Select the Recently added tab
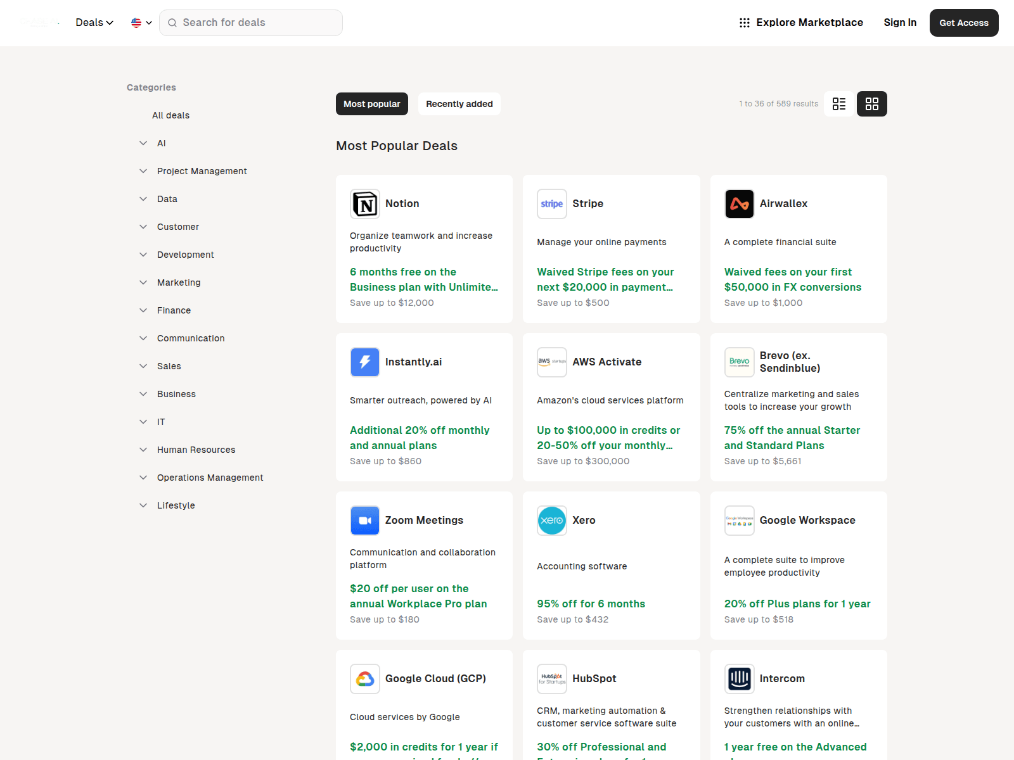1014x760 pixels. (x=459, y=104)
